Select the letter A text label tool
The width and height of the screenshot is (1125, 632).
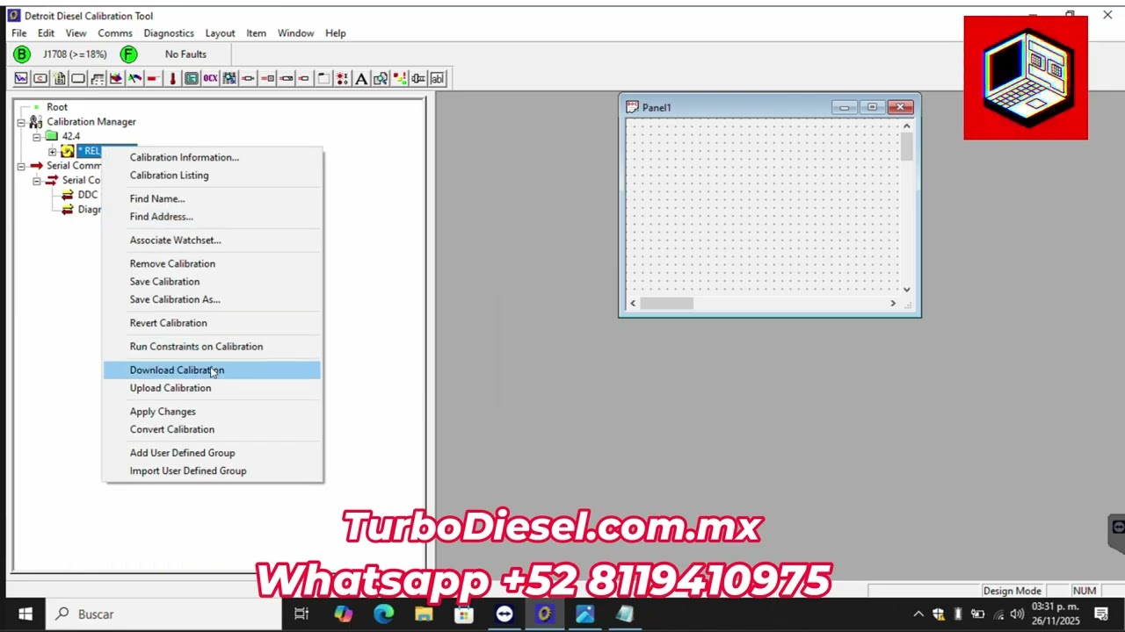click(361, 78)
